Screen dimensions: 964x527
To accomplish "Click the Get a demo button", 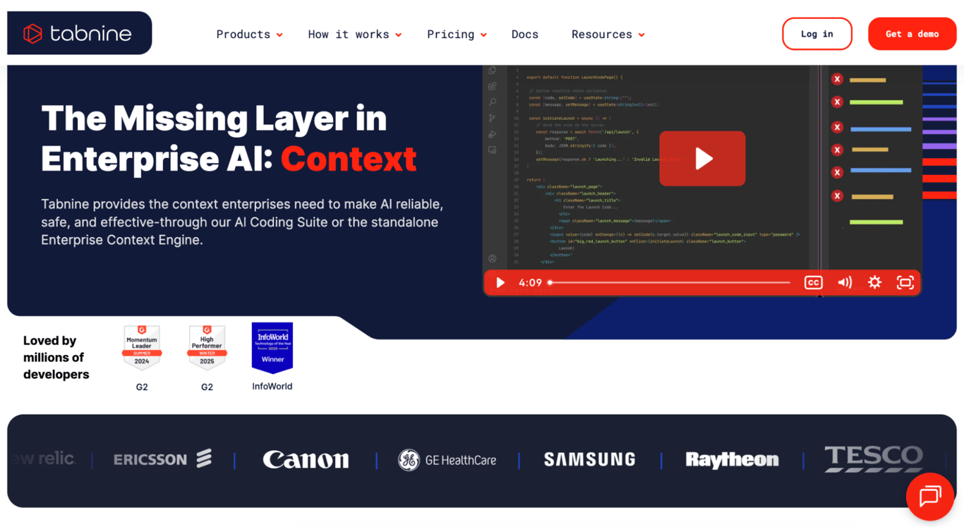I will 912,34.
